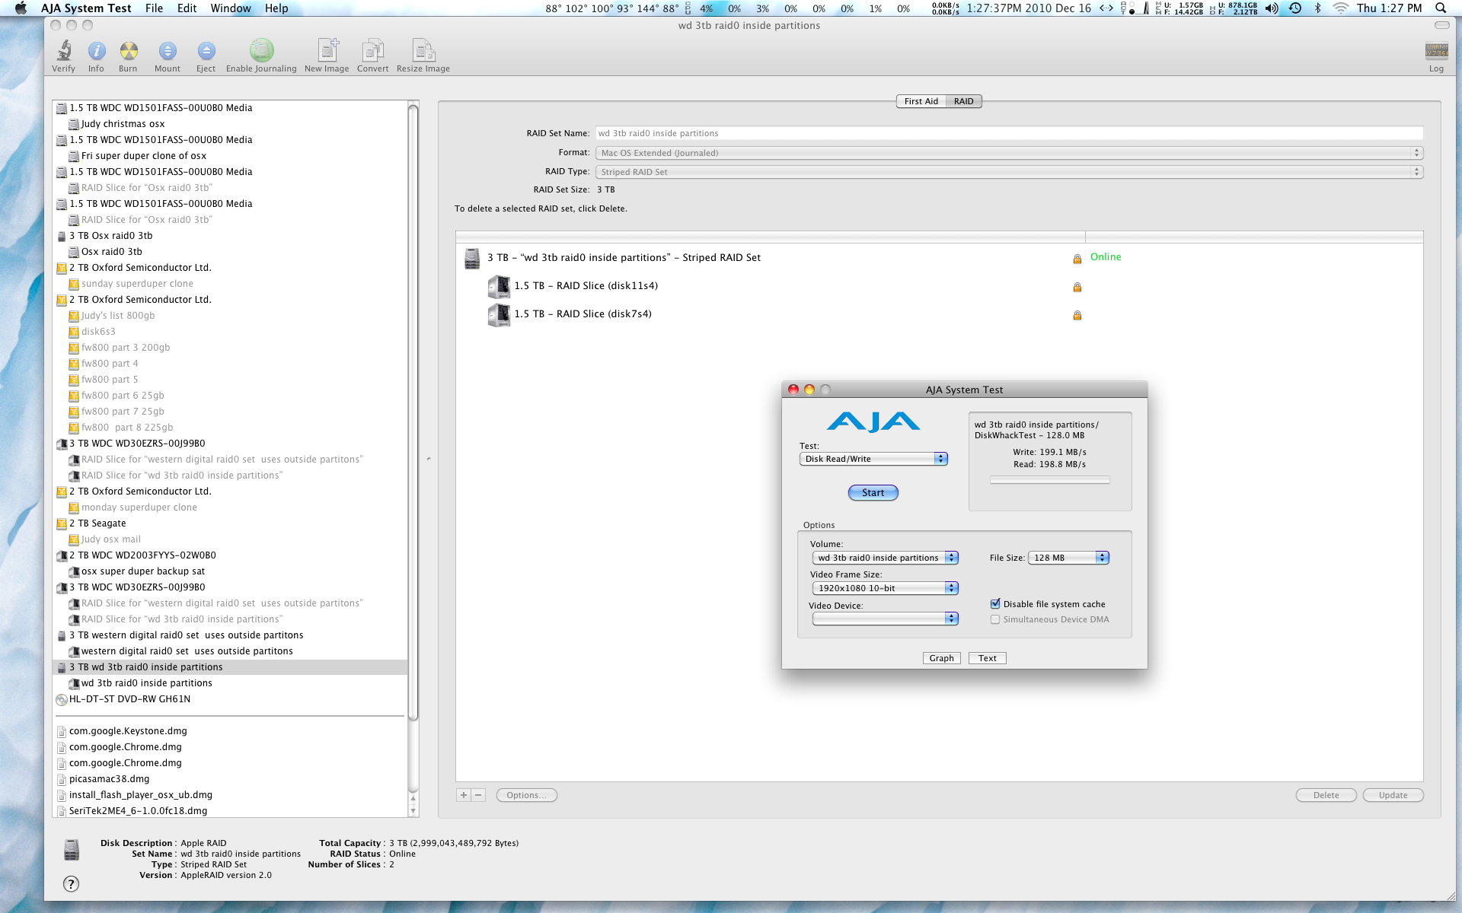Image resolution: width=1462 pixels, height=913 pixels.
Task: Switch to the First Aid tab
Action: point(921,101)
